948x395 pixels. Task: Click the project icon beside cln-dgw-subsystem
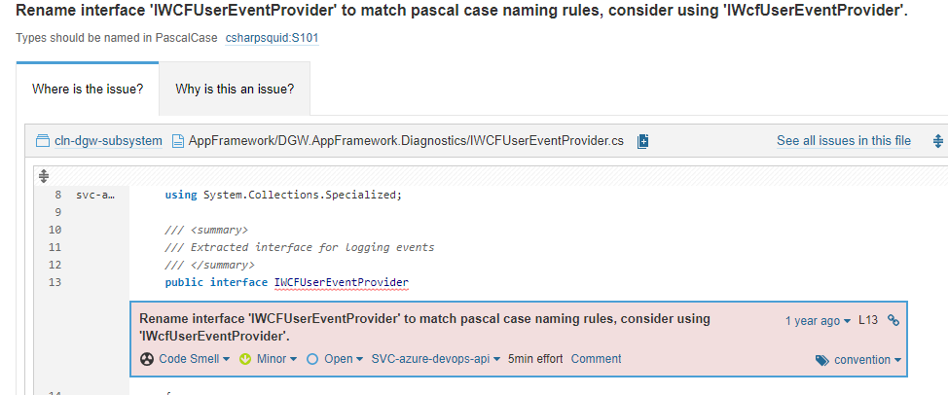[42, 141]
